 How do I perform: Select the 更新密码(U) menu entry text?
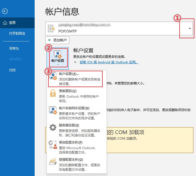(x=68, y=91)
